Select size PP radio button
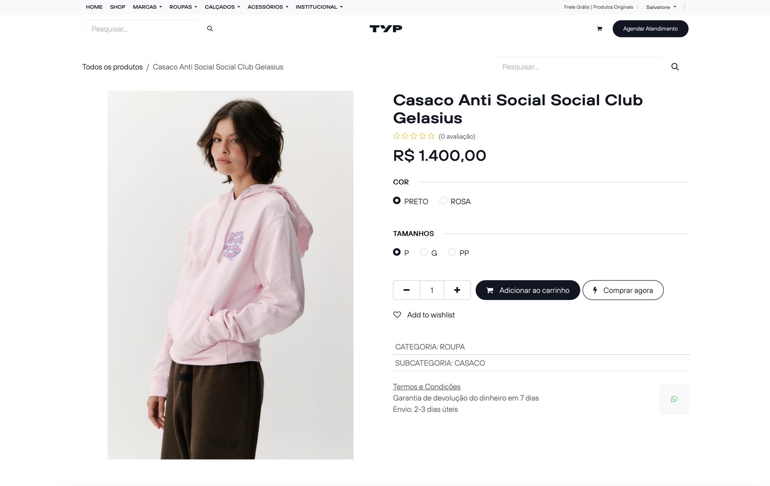The height and width of the screenshot is (486, 770). tap(452, 252)
